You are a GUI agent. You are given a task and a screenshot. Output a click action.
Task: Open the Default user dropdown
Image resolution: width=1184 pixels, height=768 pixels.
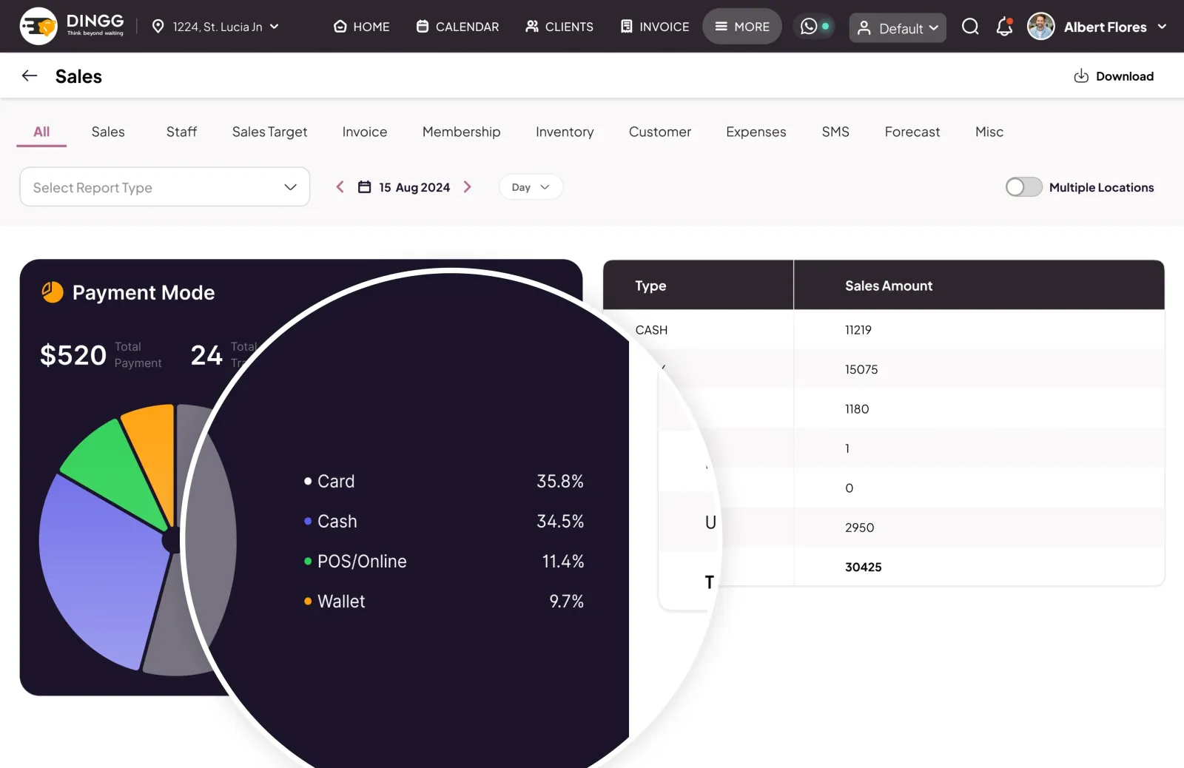pyautogui.click(x=897, y=28)
